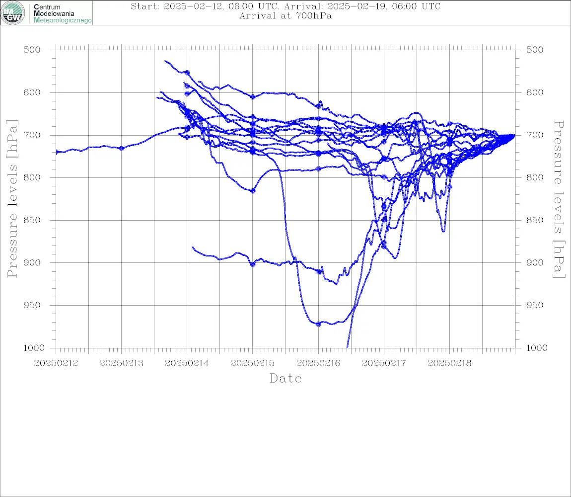Click the trajectory marker at 20250216 near 910 hPa
This screenshot has height=497, width=571.
click(319, 272)
